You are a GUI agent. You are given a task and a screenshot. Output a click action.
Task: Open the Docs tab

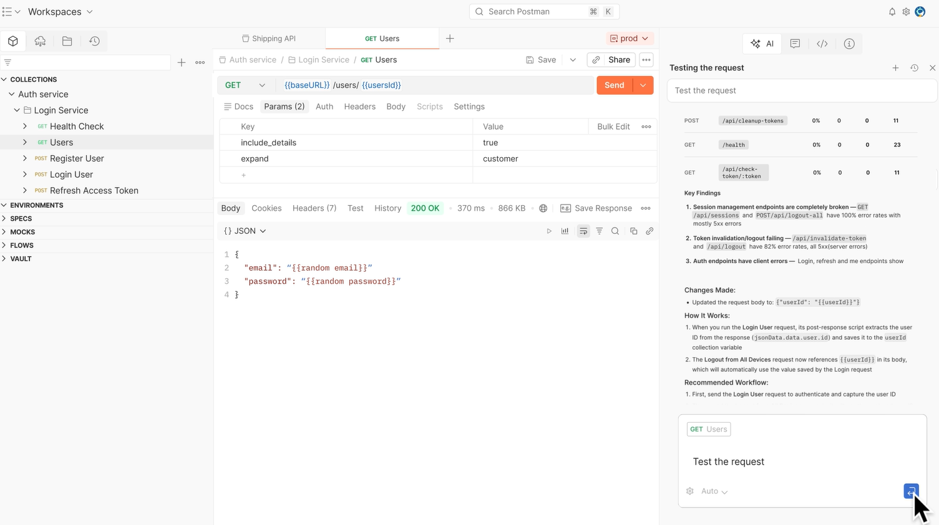[238, 107]
